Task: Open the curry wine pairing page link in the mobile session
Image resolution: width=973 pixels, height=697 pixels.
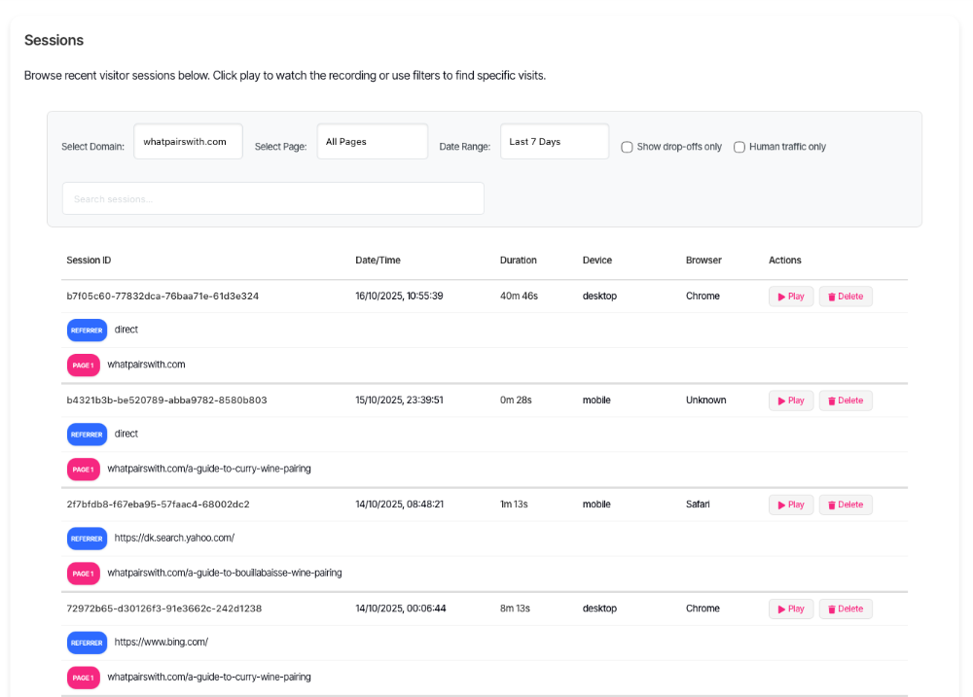Action: (x=209, y=469)
